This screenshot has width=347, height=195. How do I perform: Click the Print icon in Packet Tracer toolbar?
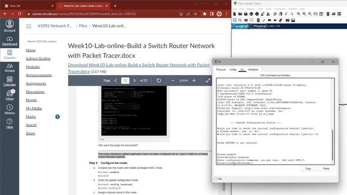click(x=252, y=14)
